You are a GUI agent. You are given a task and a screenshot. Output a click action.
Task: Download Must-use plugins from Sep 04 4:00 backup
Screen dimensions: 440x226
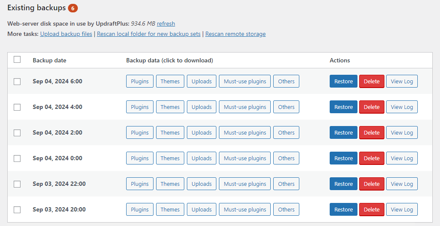(x=245, y=107)
